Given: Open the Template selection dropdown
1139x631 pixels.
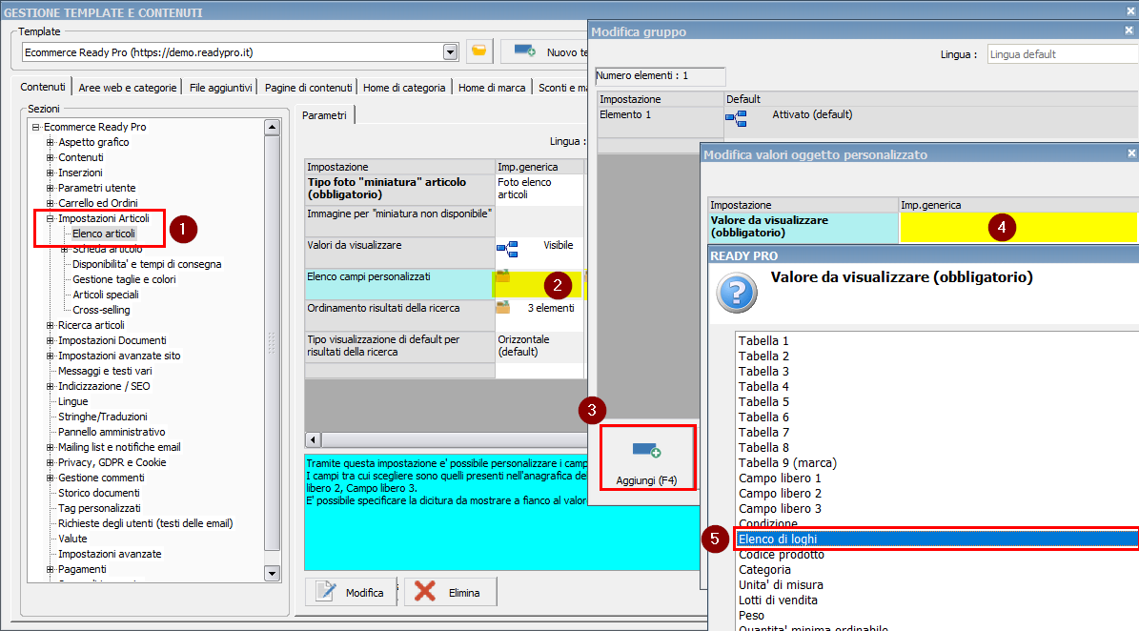Looking at the screenshot, I should pos(450,51).
